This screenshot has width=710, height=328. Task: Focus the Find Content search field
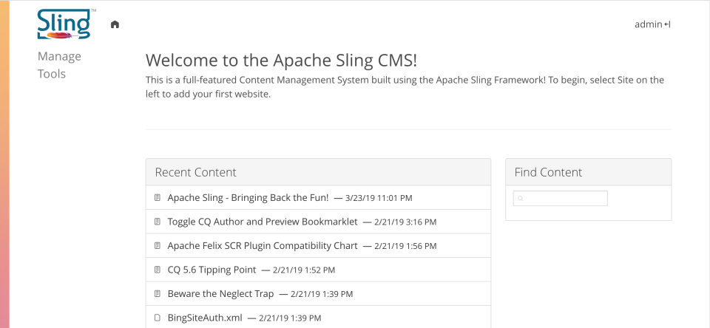coord(564,199)
